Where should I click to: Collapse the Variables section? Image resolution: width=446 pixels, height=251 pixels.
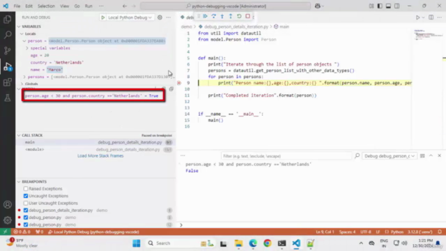coord(19,26)
